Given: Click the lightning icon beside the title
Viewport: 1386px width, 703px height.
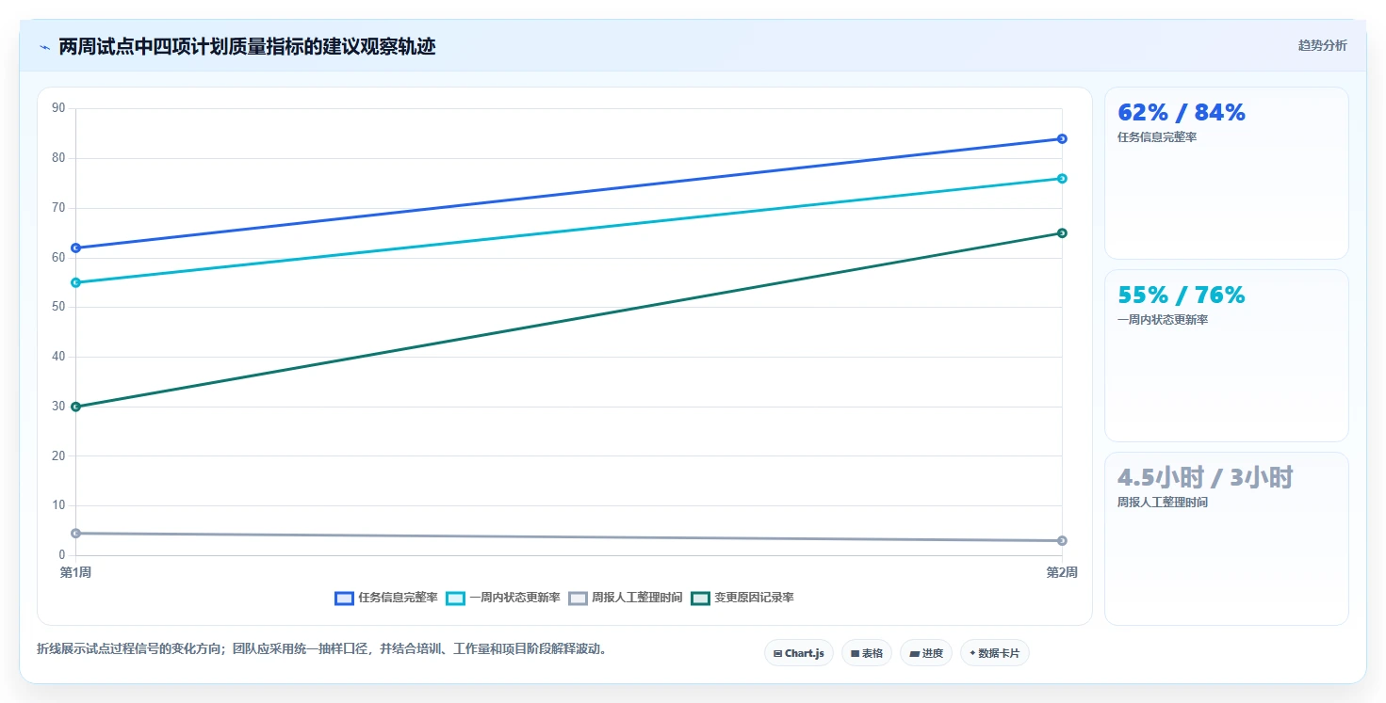Looking at the screenshot, I should pyautogui.click(x=44, y=47).
